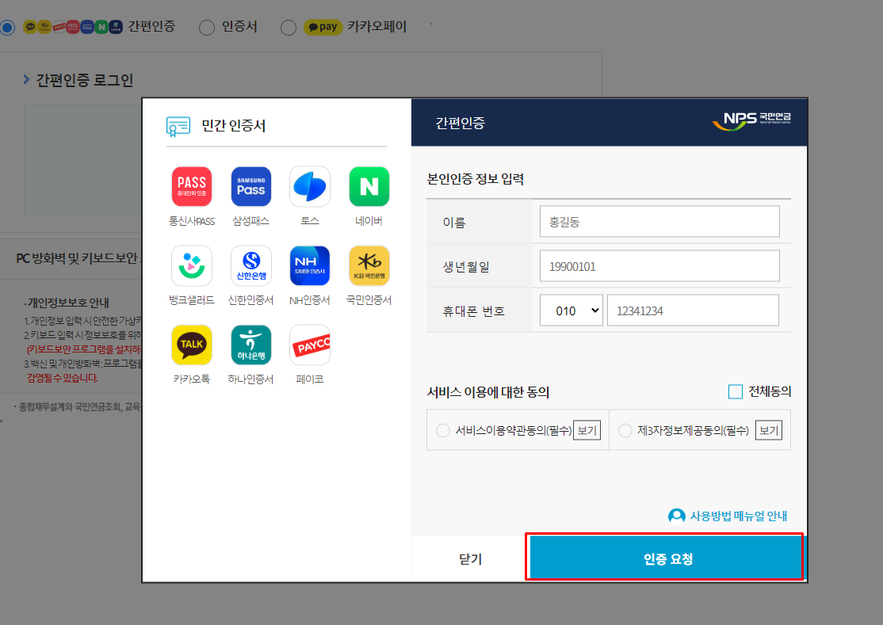Click the 닫기 button

coord(470,558)
